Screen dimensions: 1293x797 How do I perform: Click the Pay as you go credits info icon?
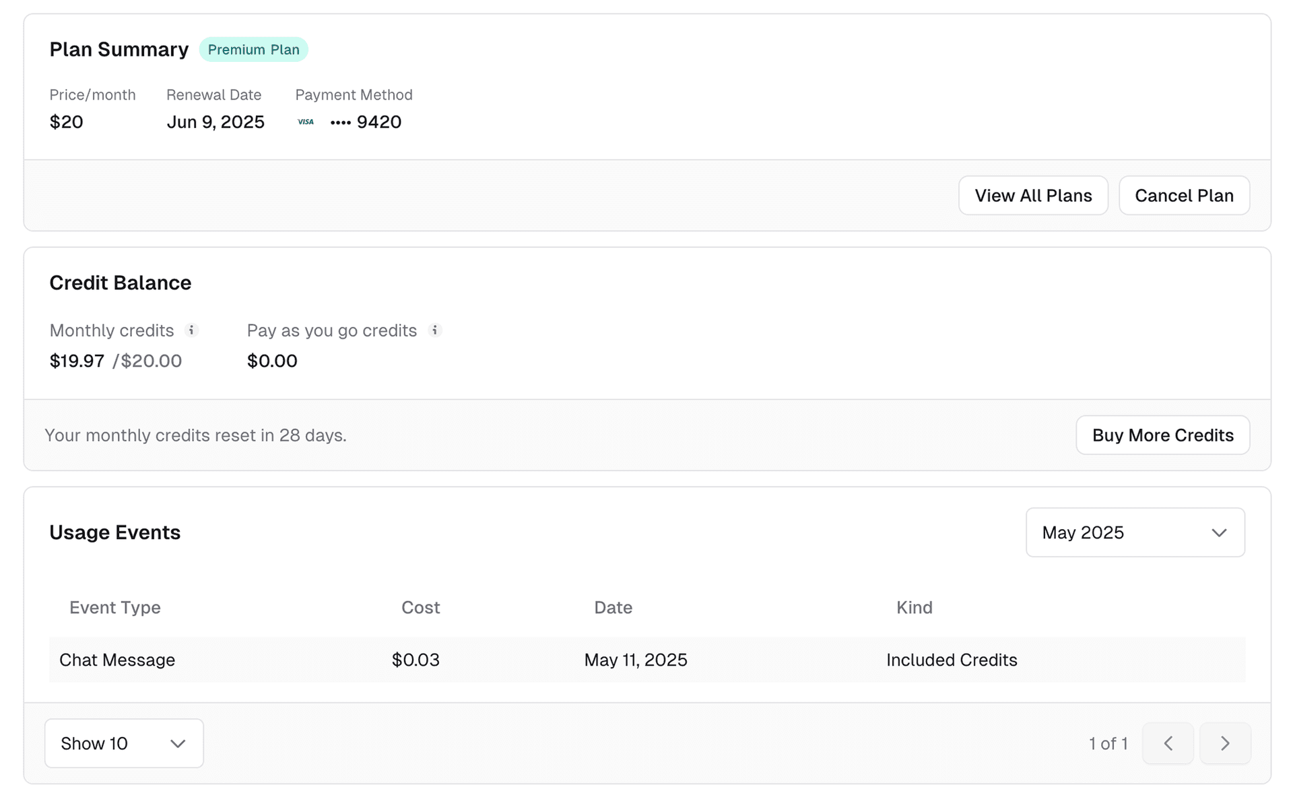(x=435, y=331)
